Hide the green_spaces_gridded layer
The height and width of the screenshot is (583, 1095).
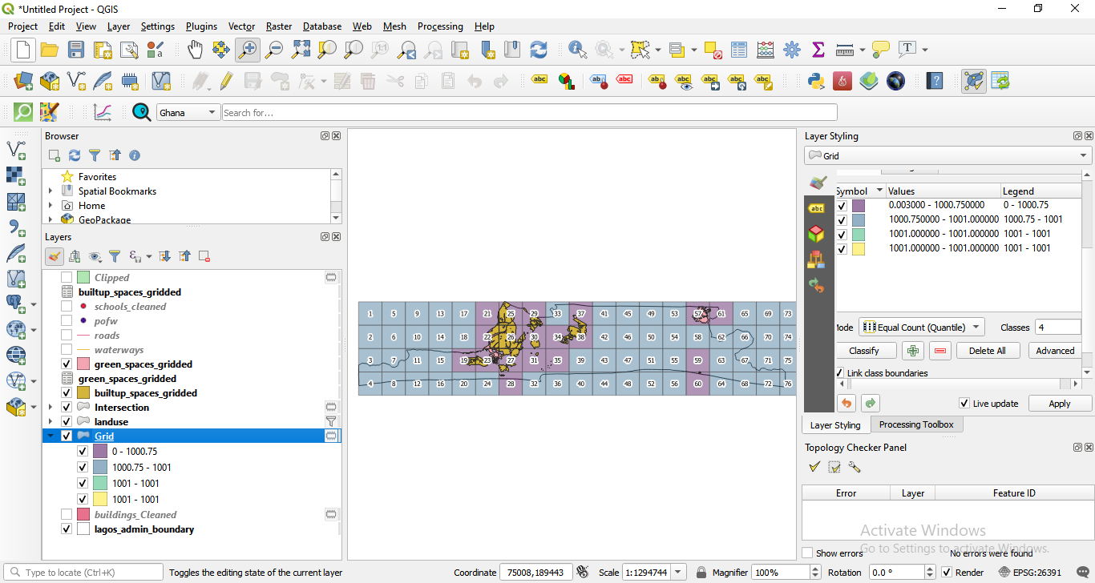point(67,364)
